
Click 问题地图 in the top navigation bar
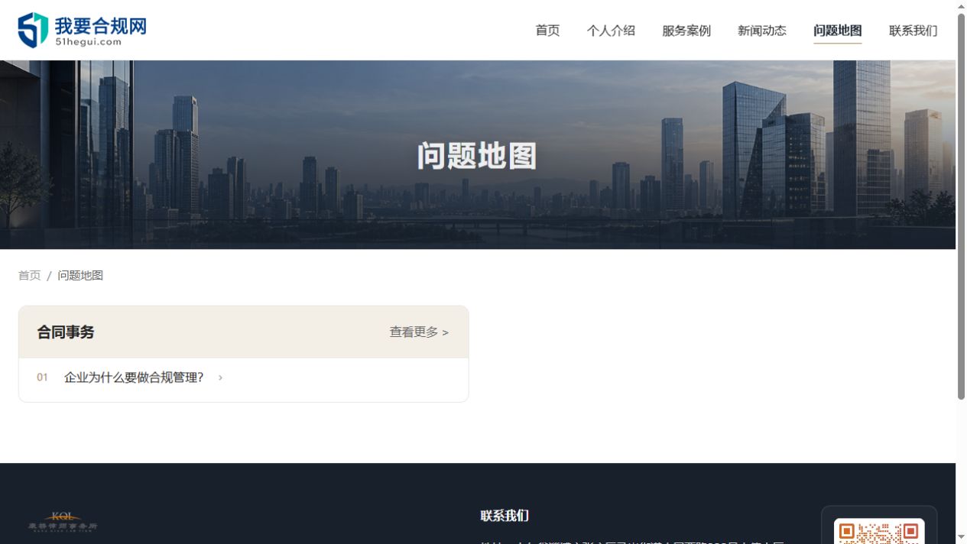click(x=838, y=31)
